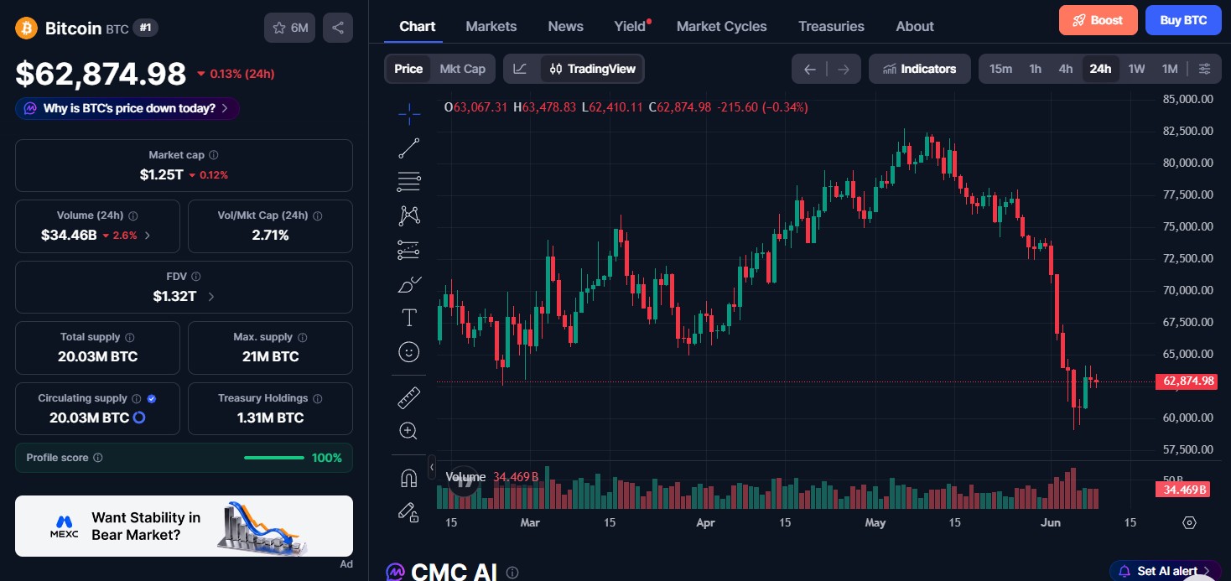Select the text annotation tool
The height and width of the screenshot is (581, 1231).
(x=409, y=318)
